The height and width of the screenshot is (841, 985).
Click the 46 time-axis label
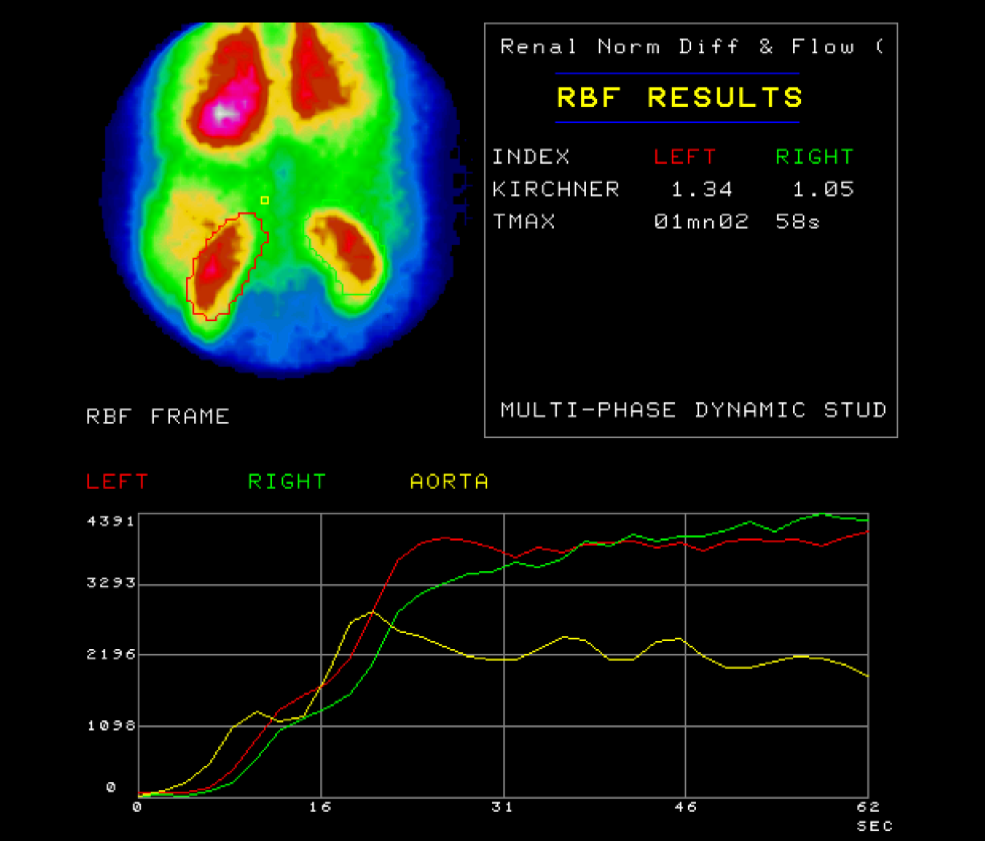click(x=685, y=807)
